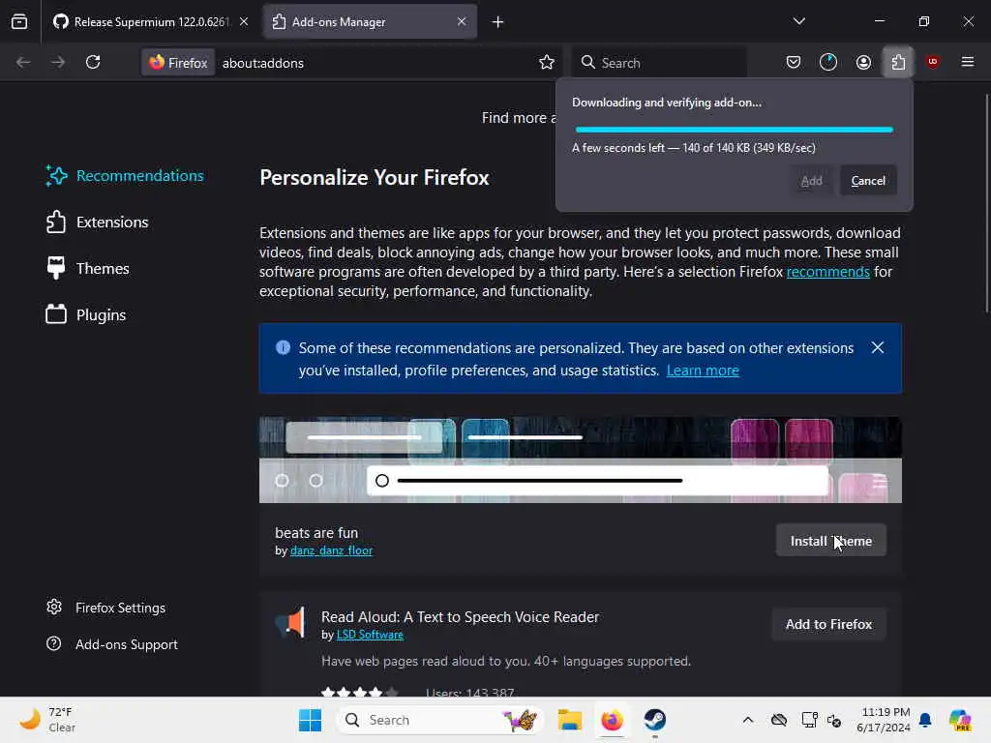Click the taskbar Search box
Screen dimensions: 991x743
pyautogui.click(x=440, y=720)
